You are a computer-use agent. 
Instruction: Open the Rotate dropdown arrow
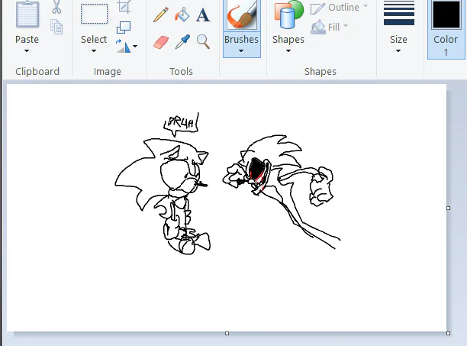pyautogui.click(x=135, y=46)
